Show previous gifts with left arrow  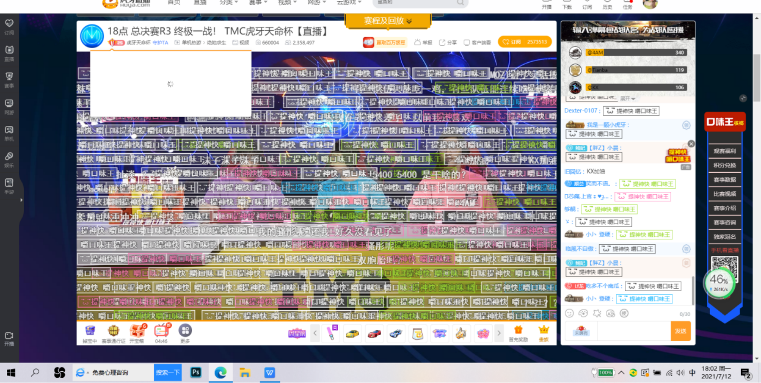tap(315, 333)
